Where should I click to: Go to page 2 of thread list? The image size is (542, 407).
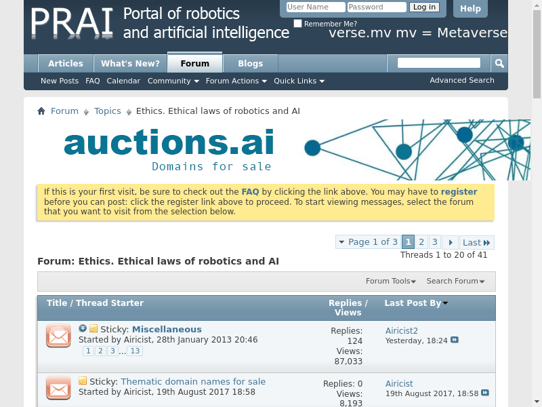click(x=421, y=242)
